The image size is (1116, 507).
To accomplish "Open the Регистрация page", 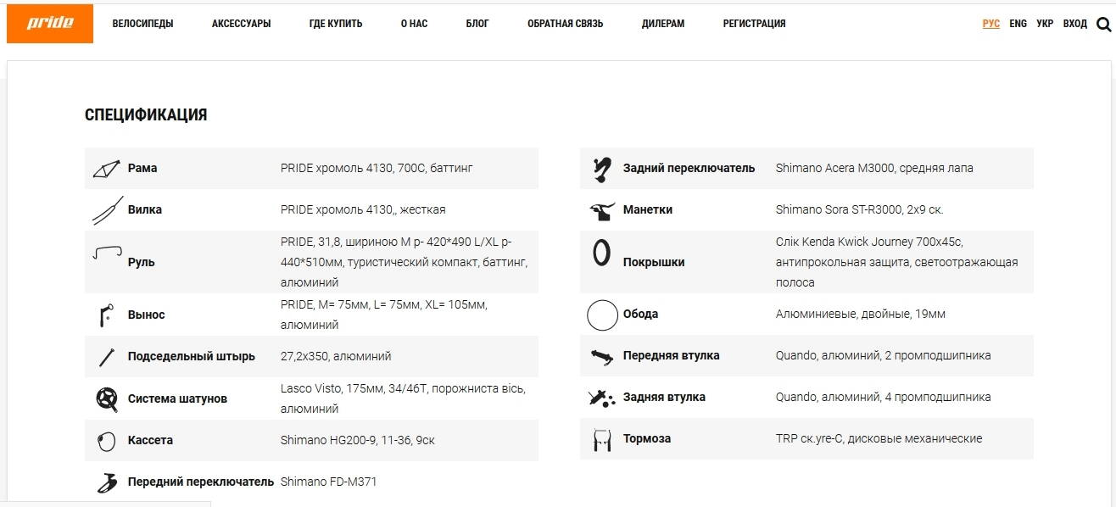I will pyautogui.click(x=754, y=24).
